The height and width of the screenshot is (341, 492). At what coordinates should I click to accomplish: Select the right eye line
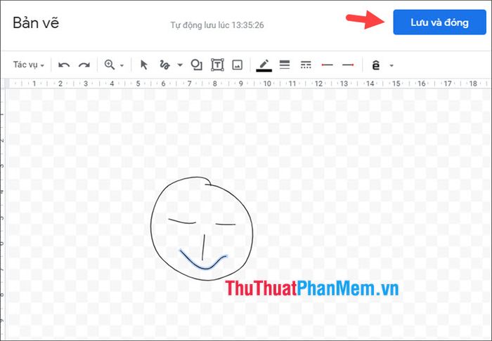click(x=225, y=225)
